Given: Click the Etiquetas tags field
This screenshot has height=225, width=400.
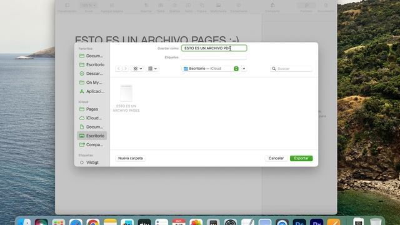Looking at the screenshot, I should click(x=214, y=57).
